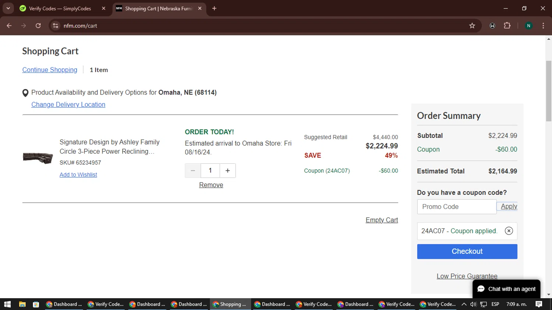Open Microsoft Store from the taskbar
The width and height of the screenshot is (552, 310).
(36, 304)
